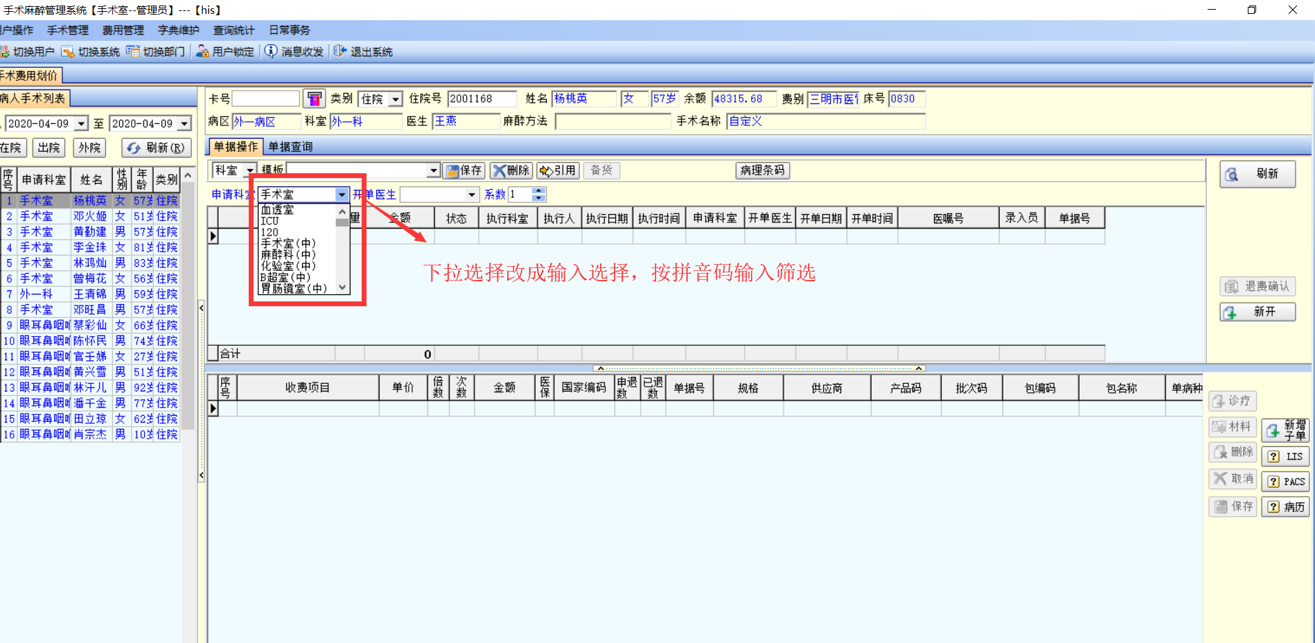Image resolution: width=1315 pixels, height=643 pixels.
Task: Open the 手术管理 menu
Action: [68, 30]
